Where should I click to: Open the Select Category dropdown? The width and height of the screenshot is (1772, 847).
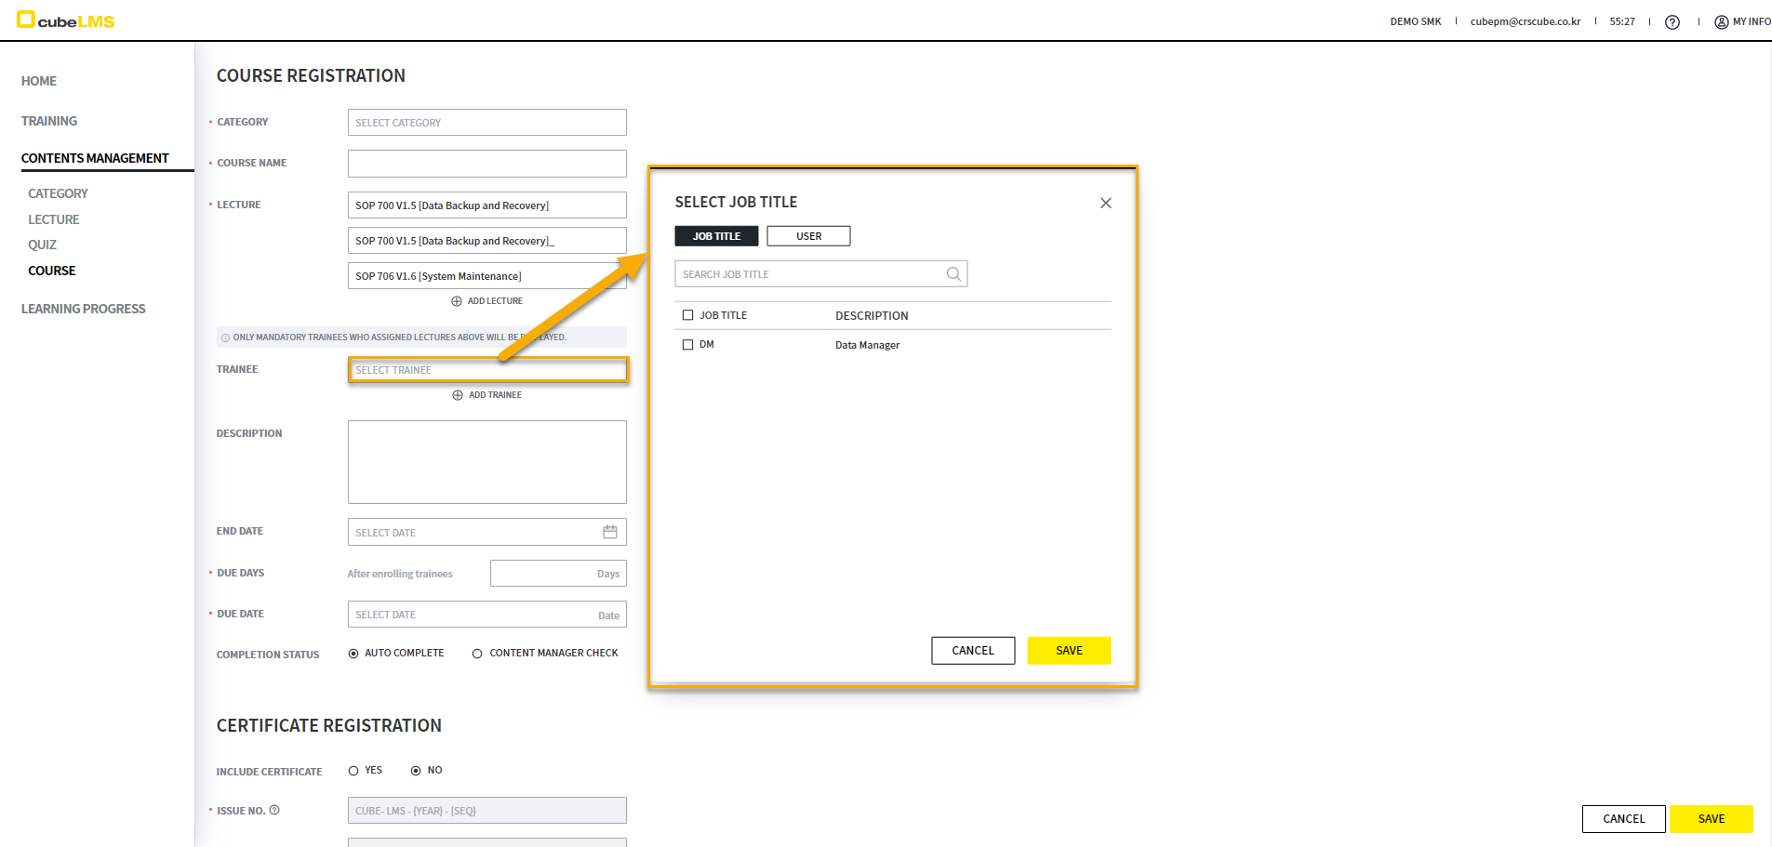click(x=486, y=123)
